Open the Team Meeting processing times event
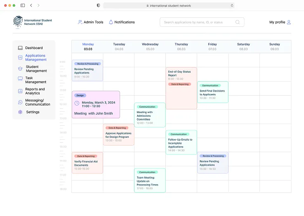The image size is (304, 216). pyautogui.click(x=150, y=180)
